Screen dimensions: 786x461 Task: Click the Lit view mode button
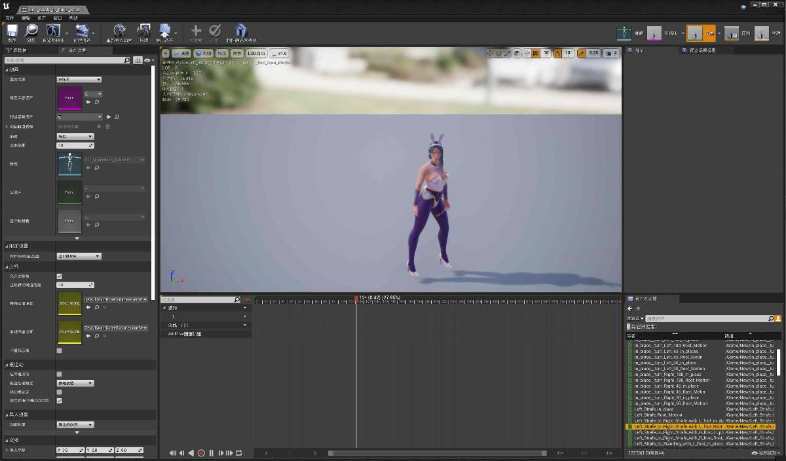[x=203, y=53]
